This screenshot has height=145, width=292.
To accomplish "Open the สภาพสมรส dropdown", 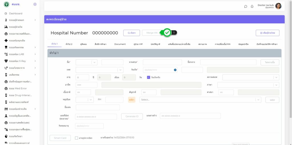I will [251, 77].
